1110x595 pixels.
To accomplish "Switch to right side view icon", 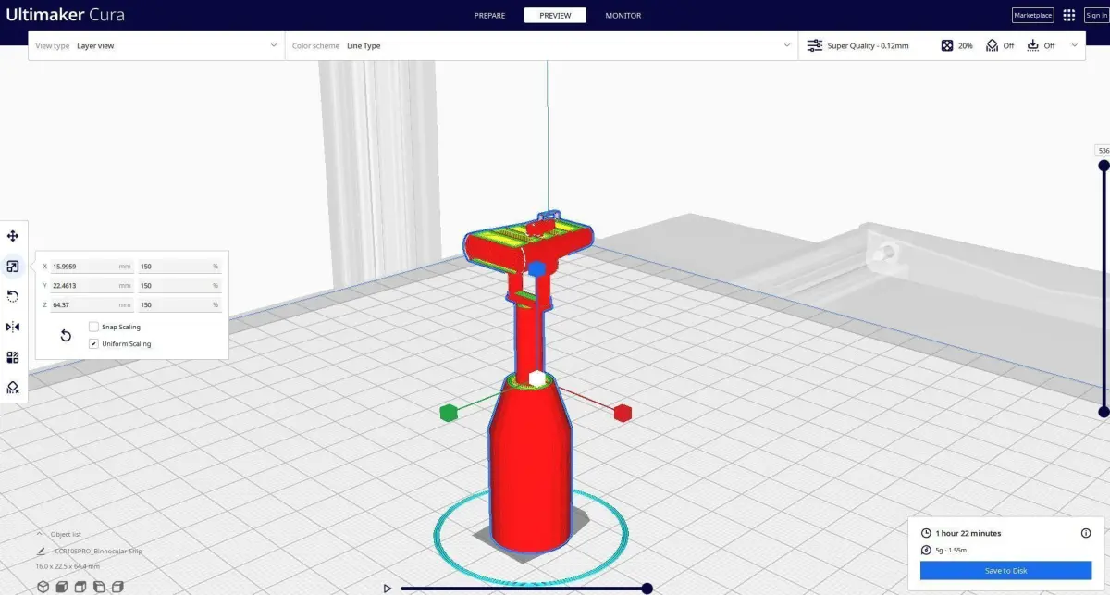I will pos(118,586).
